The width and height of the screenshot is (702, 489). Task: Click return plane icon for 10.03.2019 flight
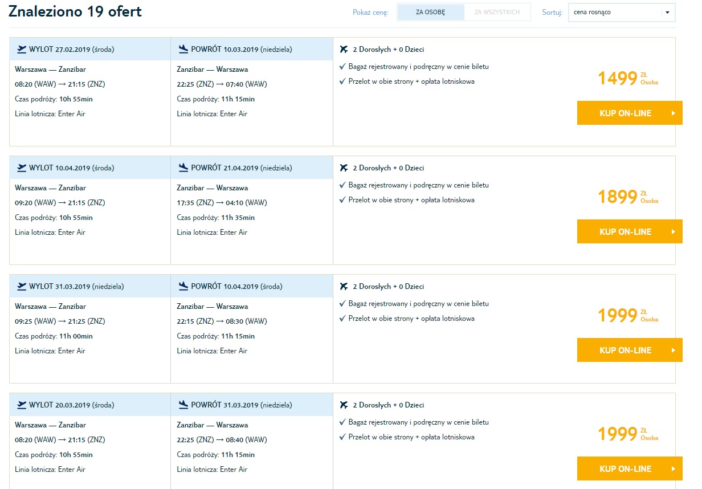[183, 49]
